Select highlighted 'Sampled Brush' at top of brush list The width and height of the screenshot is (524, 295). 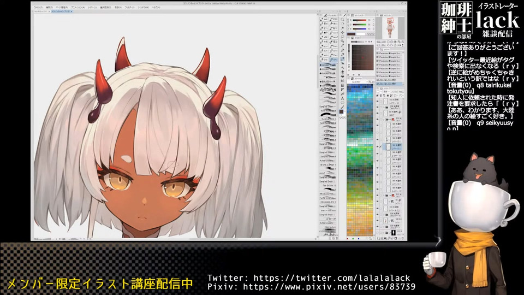(x=328, y=65)
